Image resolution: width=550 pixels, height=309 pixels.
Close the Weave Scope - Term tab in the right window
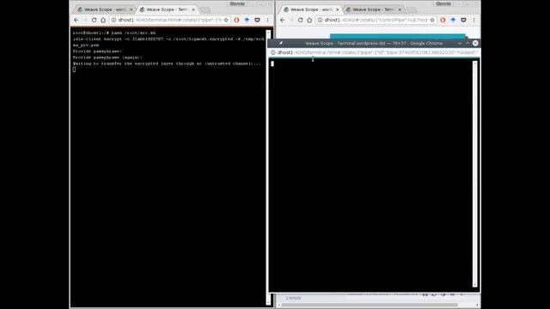click(400, 9)
